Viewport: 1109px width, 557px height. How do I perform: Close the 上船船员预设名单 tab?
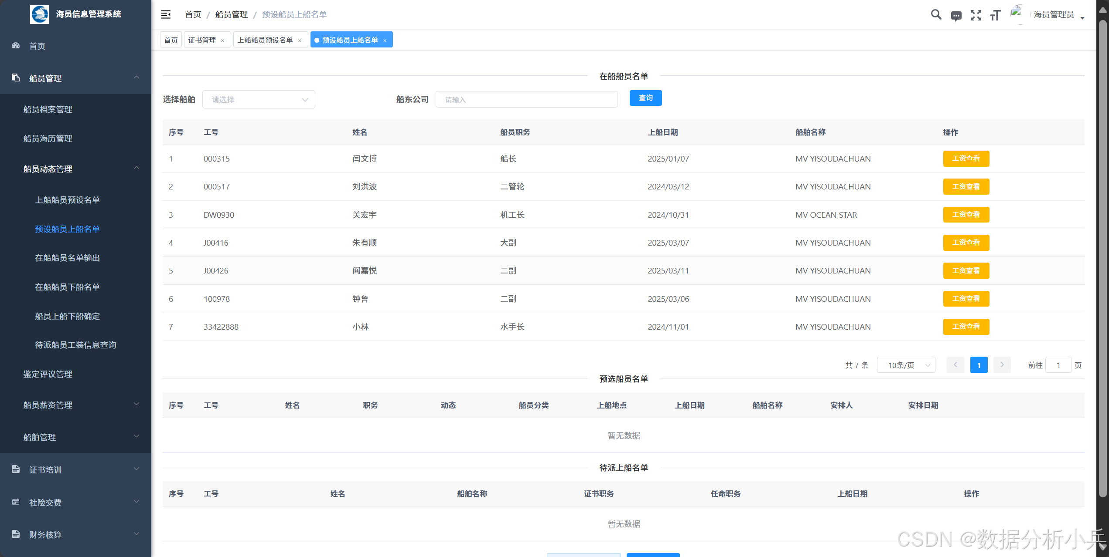(300, 41)
